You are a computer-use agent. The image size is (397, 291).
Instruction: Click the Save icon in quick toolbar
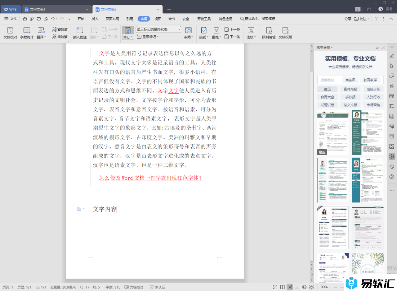point(25,19)
